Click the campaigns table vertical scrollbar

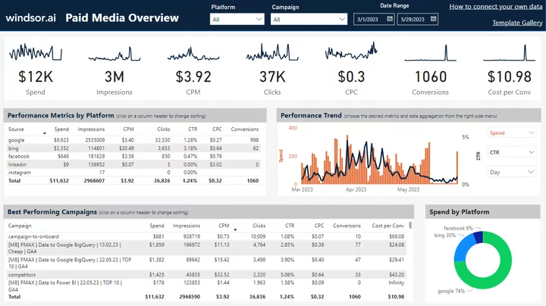pos(410,225)
